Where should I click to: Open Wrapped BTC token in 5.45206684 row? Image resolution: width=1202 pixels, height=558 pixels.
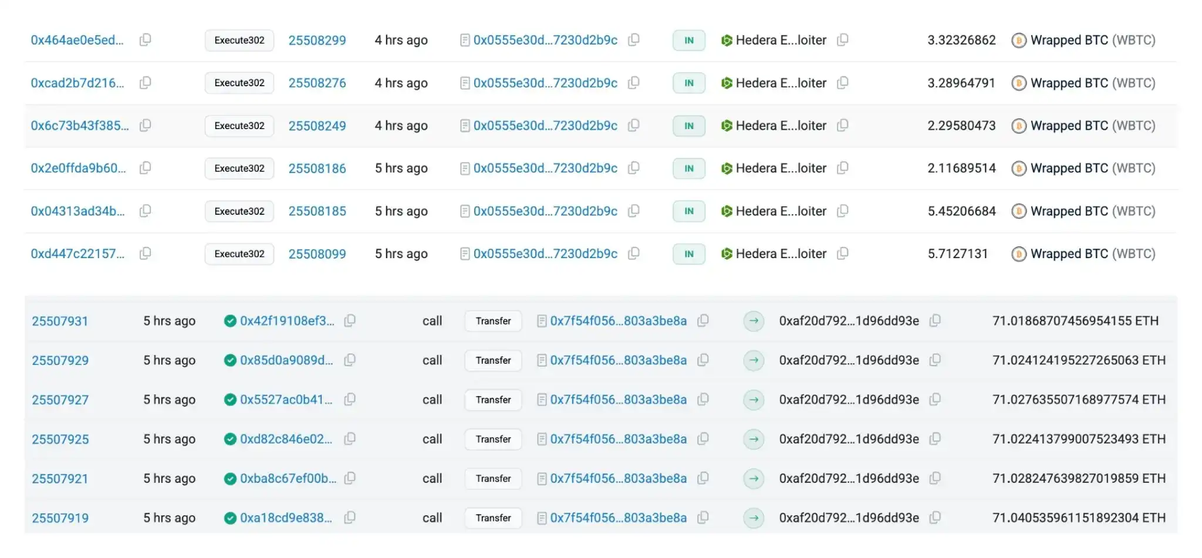[x=1093, y=211]
